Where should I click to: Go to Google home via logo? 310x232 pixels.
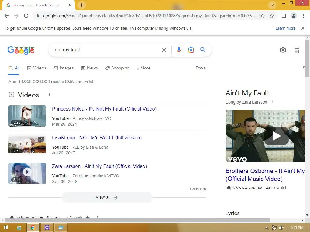[x=21, y=50]
